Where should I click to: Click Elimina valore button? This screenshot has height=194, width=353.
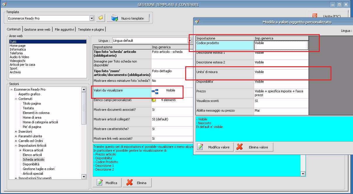(254, 147)
